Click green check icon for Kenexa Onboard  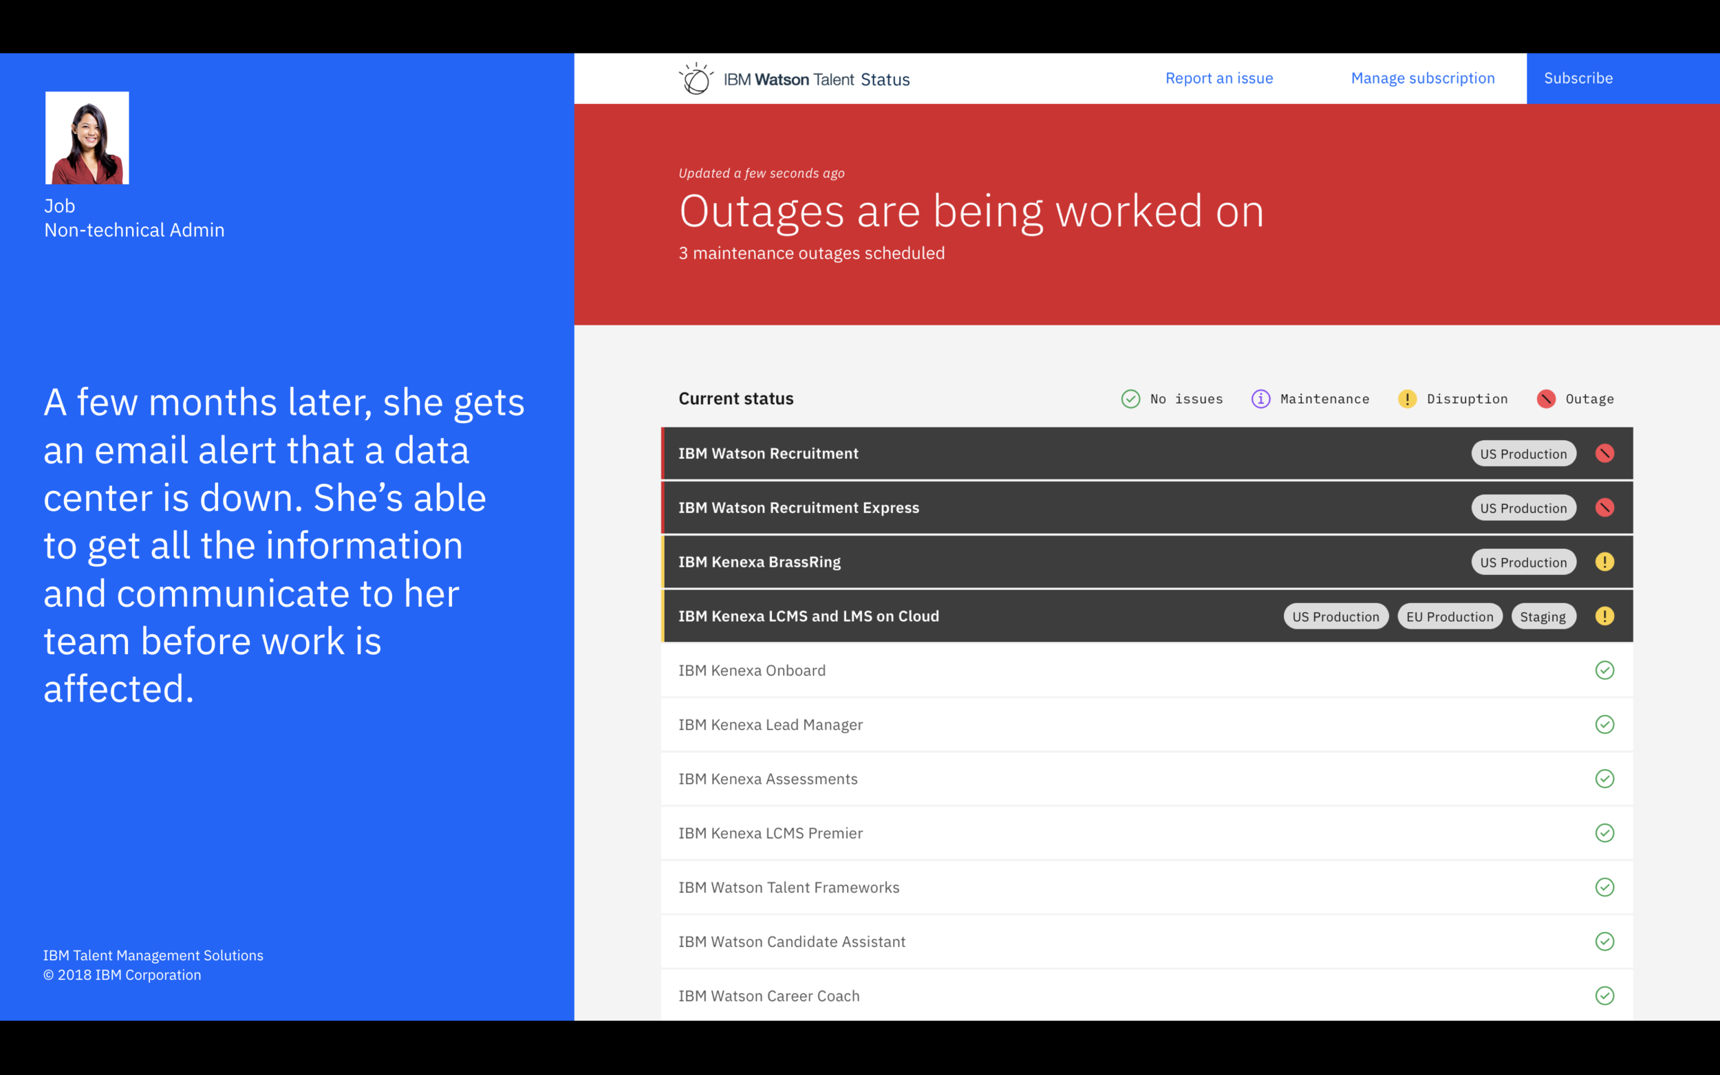1604,671
